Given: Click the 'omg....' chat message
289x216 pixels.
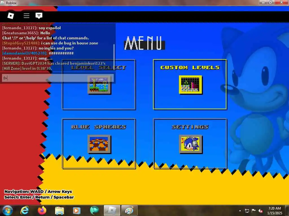Looking at the screenshot, I should [45, 58].
